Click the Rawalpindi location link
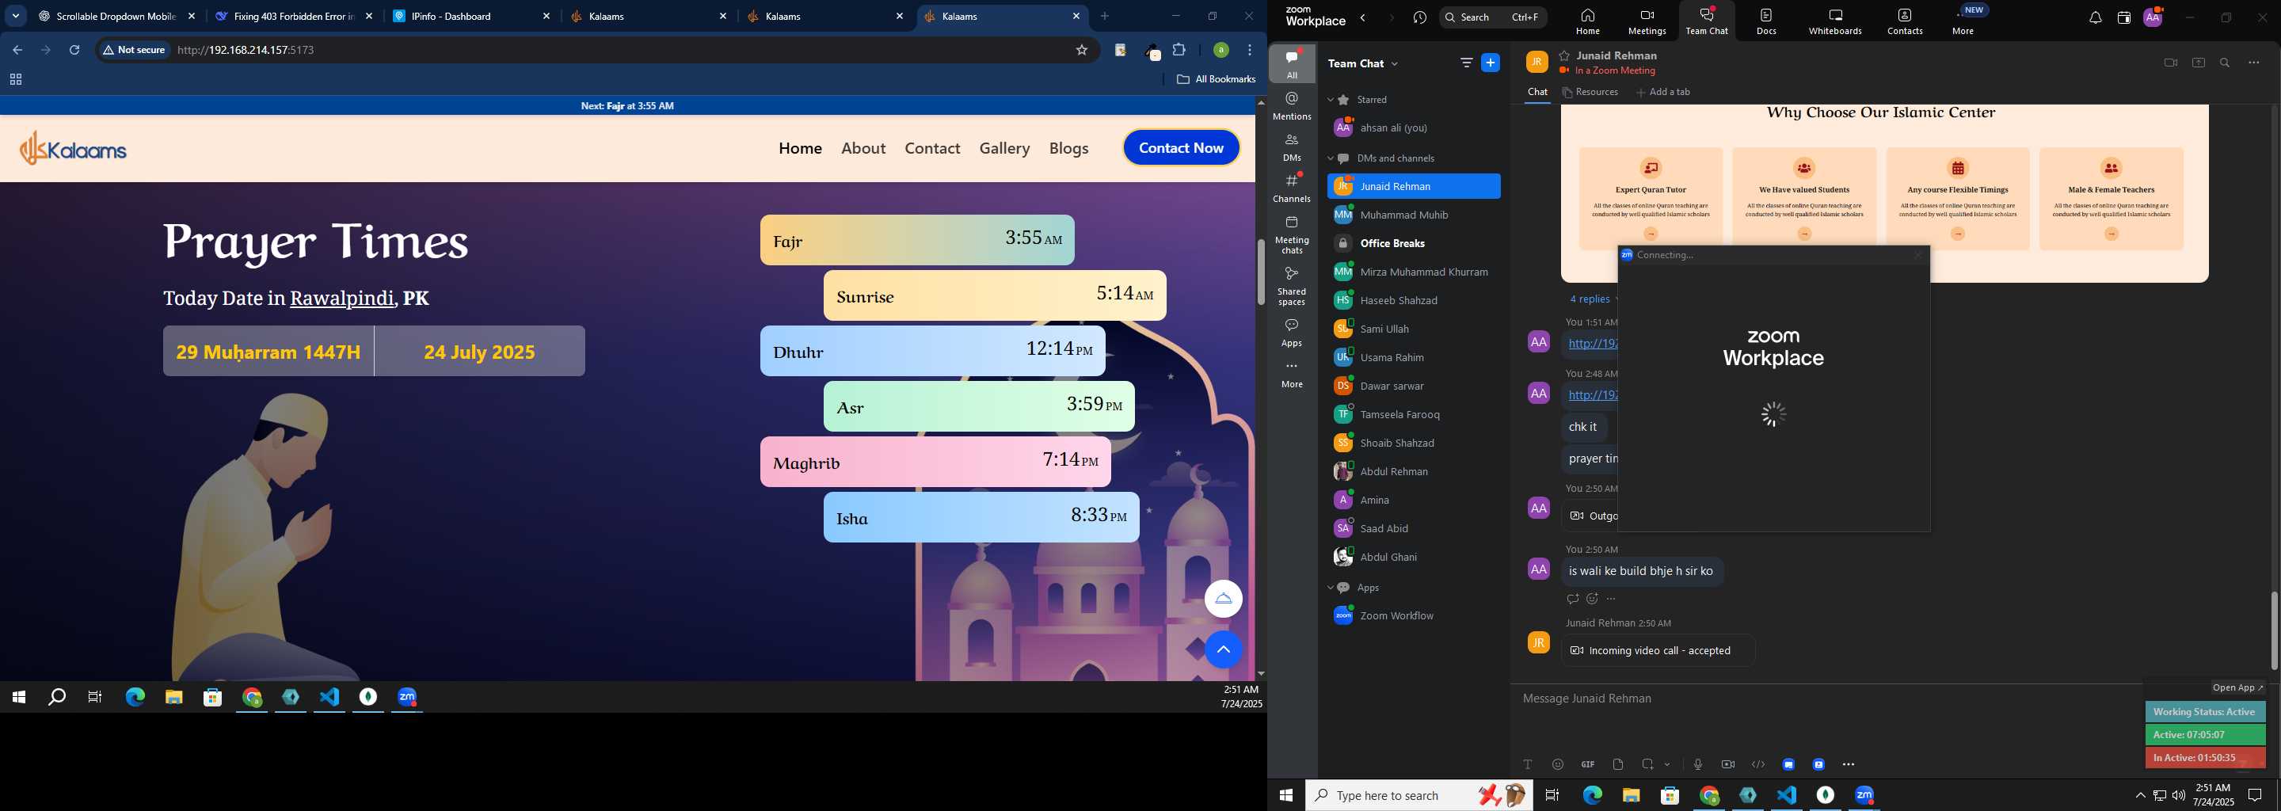Viewport: 2281px width, 811px height. click(x=342, y=299)
